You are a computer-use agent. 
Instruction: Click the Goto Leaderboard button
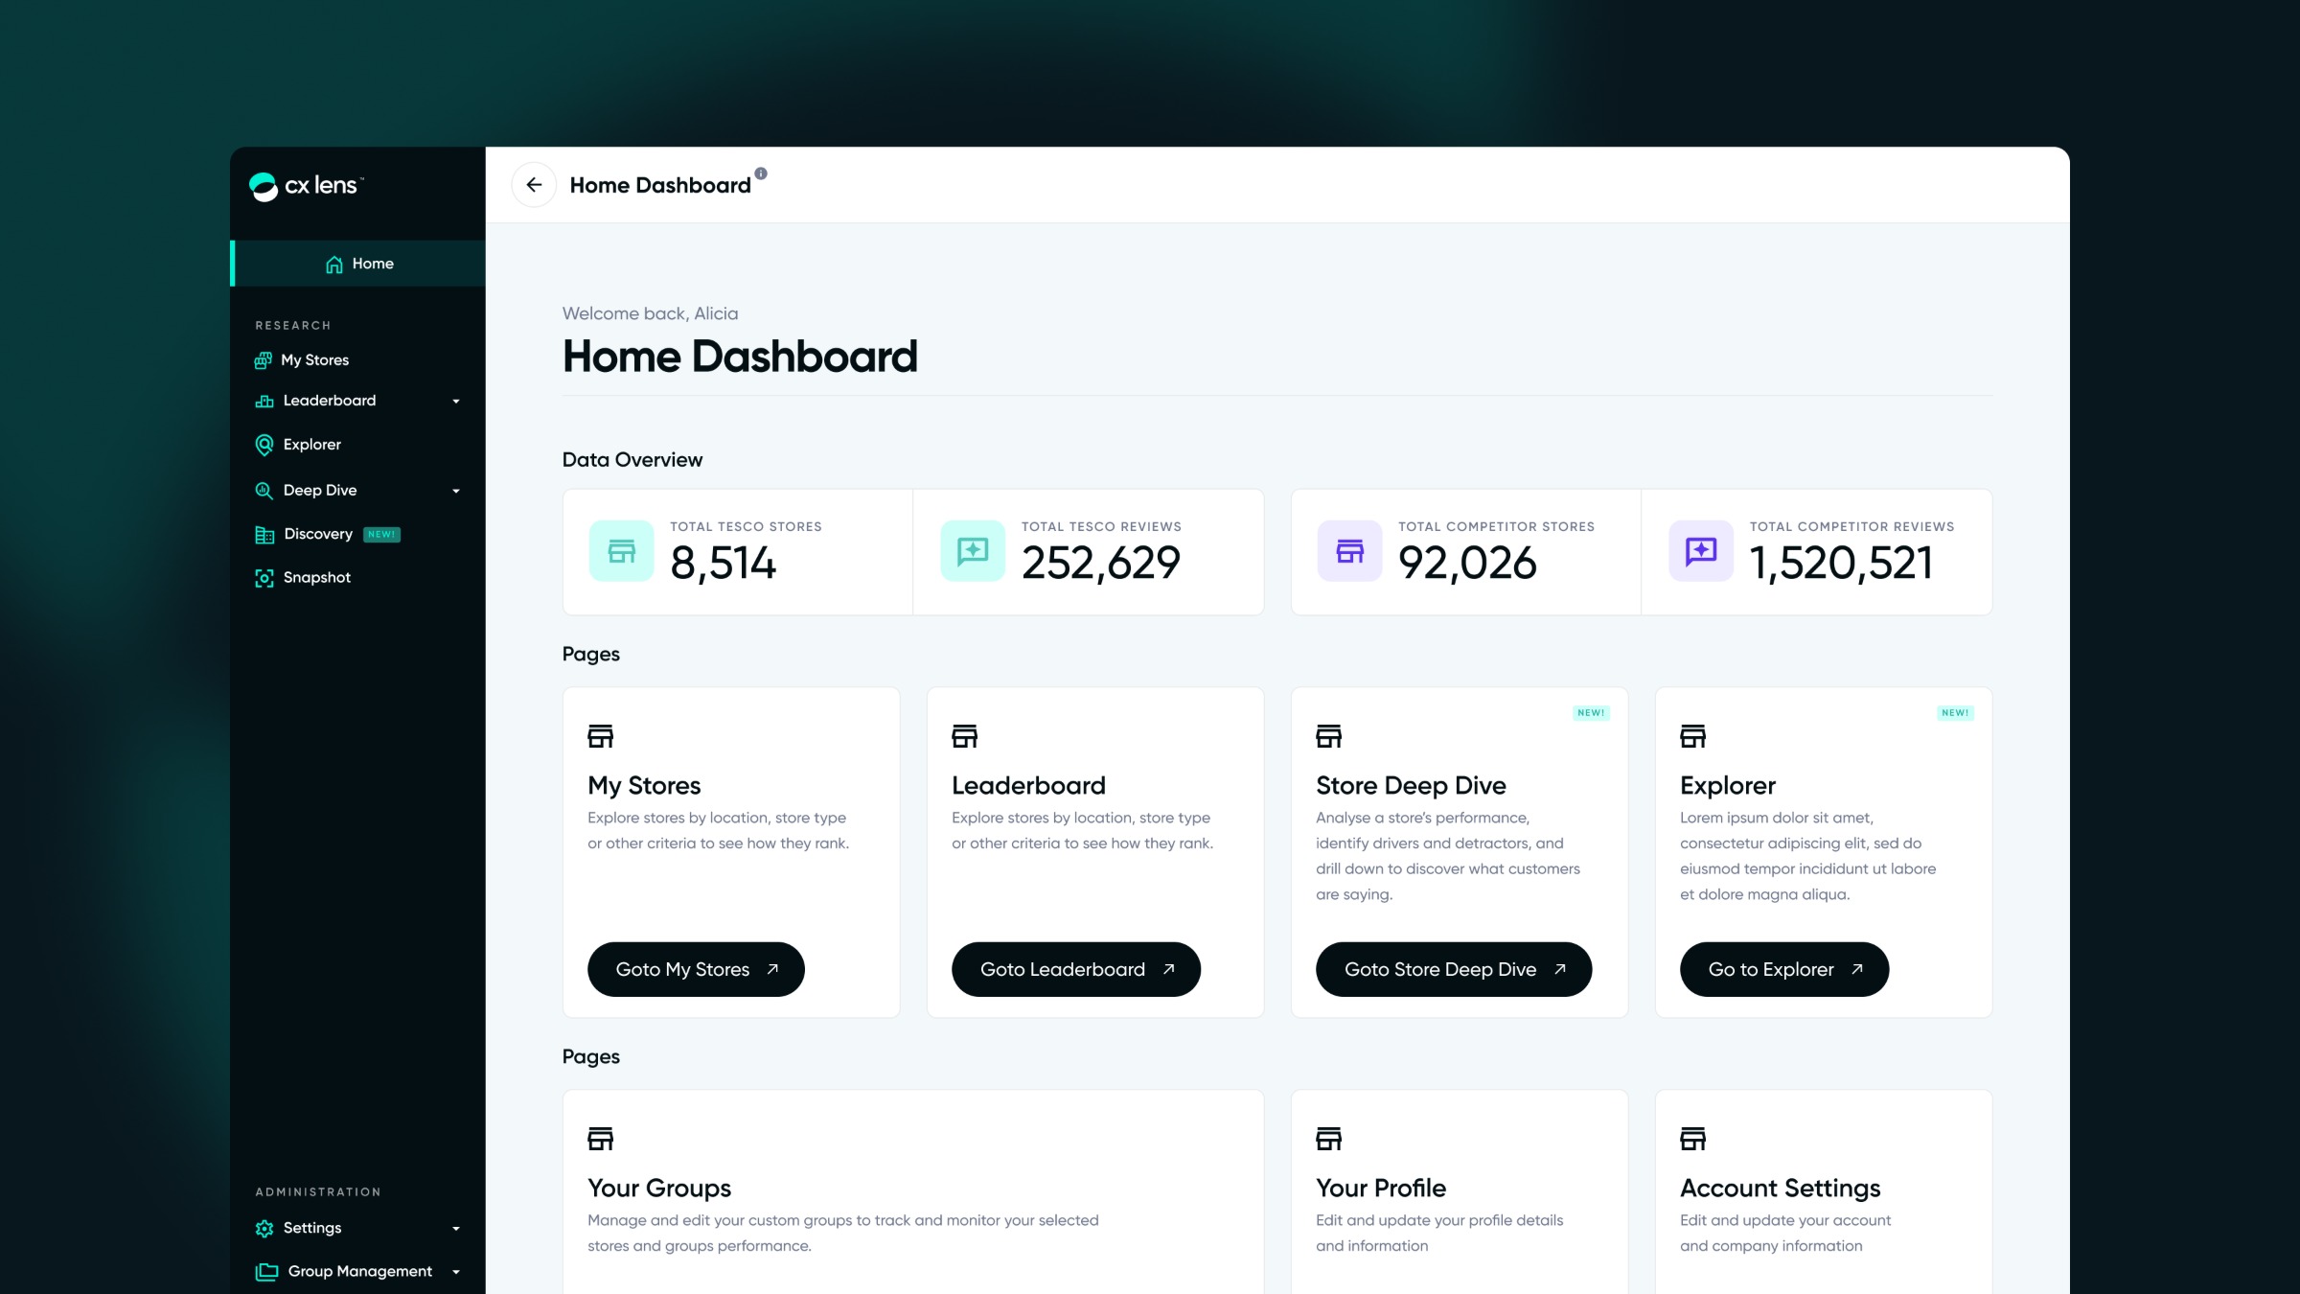tap(1076, 969)
